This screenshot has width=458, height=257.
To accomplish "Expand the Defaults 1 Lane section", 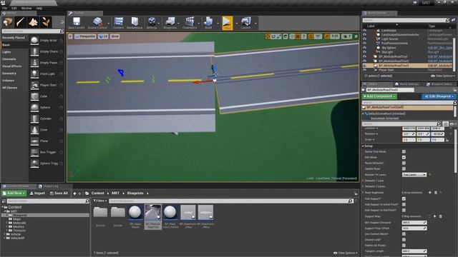I will (363, 181).
